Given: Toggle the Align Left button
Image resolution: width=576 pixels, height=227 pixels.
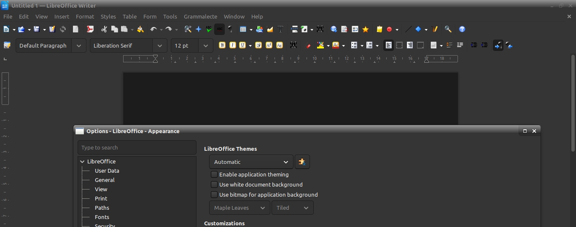Looking at the screenshot, I should [389, 45].
